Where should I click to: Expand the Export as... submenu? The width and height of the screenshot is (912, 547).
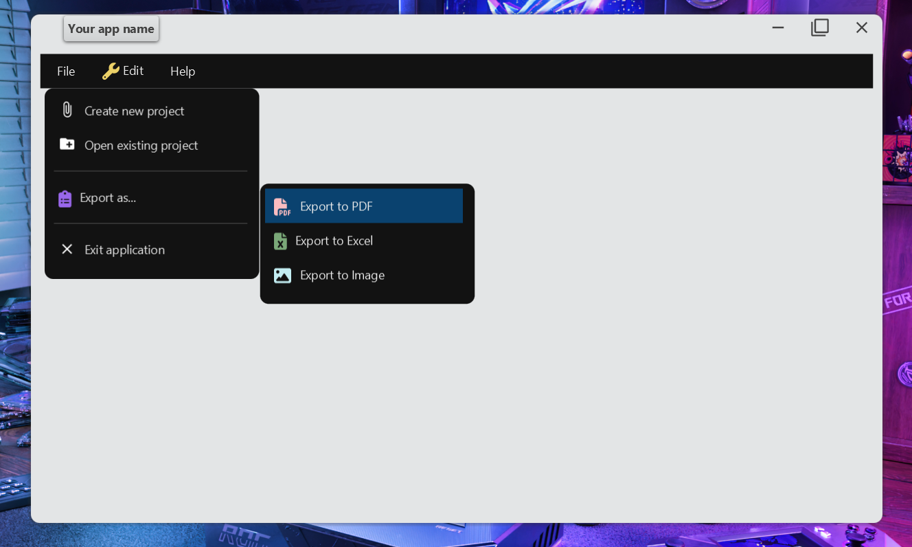(x=152, y=198)
